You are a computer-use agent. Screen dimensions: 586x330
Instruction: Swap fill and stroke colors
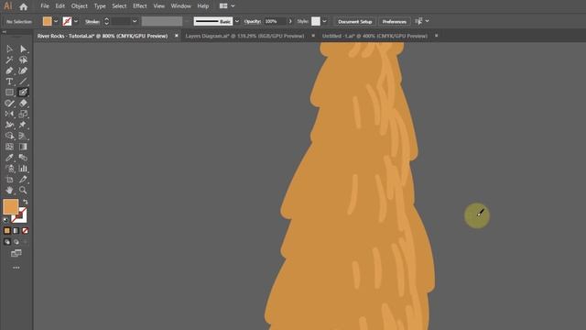(26, 202)
